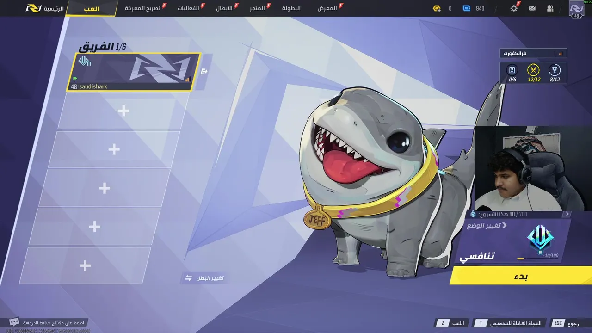This screenshot has height=333, width=592.
Task: Click the Marvel Rivals logo in the top bar
Action: pos(33,8)
